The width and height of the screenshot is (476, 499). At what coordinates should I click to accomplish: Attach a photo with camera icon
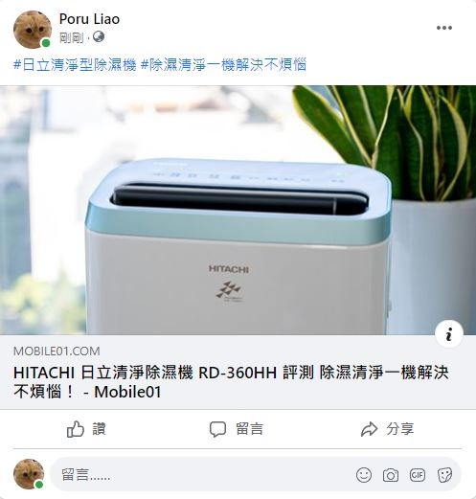pyautogui.click(x=391, y=475)
